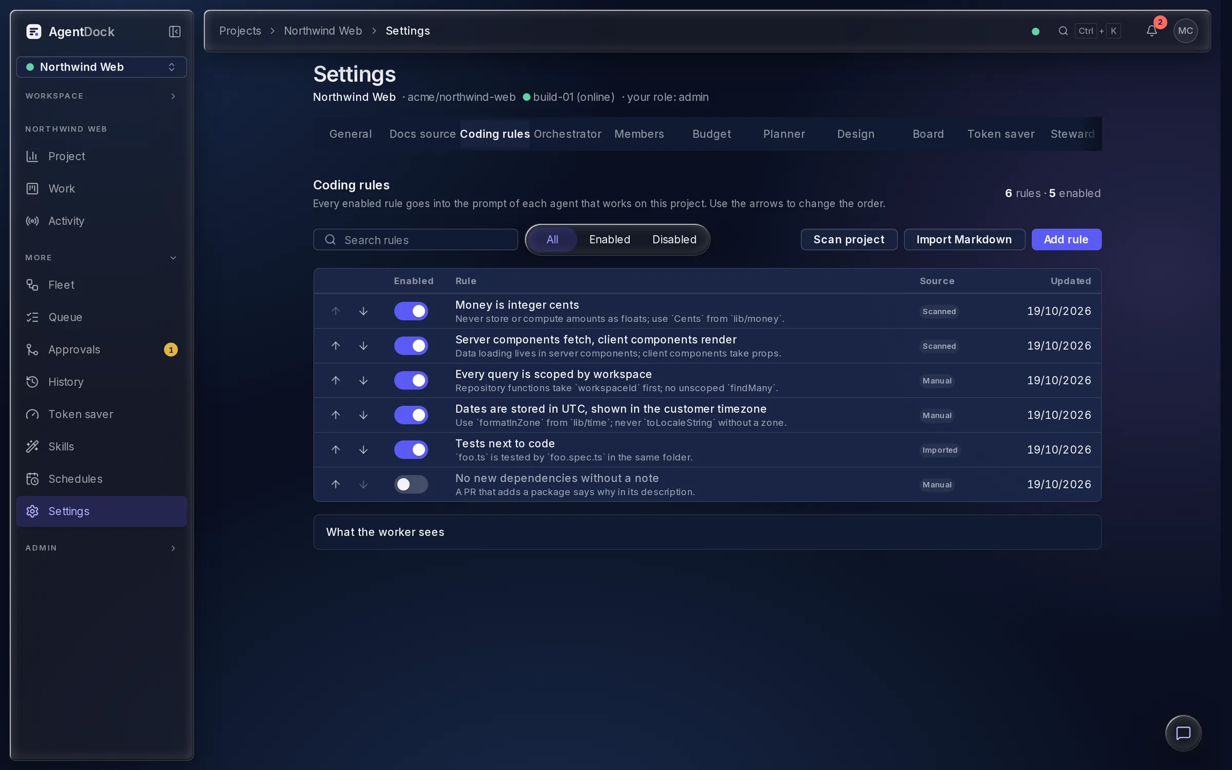Focus the Search rules input
Viewport: 1232px width, 770px height.
coord(415,240)
